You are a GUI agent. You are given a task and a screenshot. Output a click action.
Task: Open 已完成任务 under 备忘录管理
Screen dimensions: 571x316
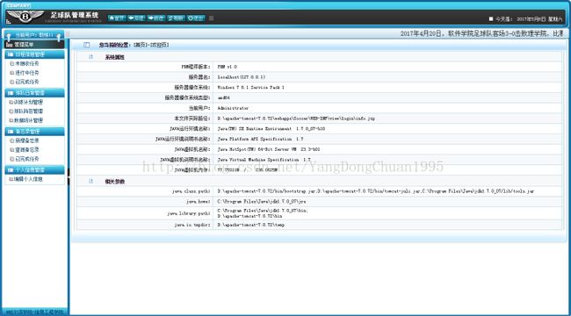[x=27, y=159]
